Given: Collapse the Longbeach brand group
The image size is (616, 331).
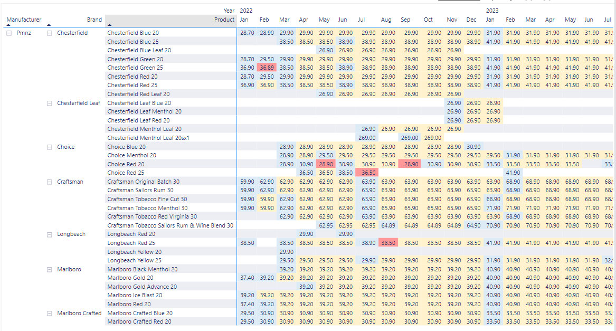Looking at the screenshot, I should pos(50,234).
